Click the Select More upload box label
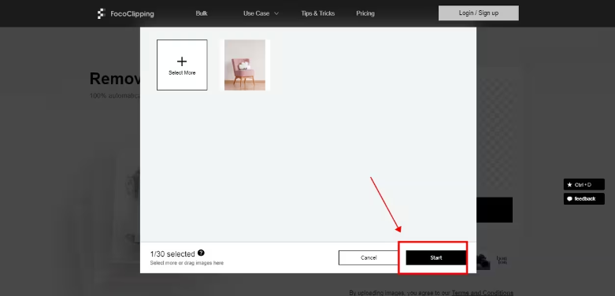 coord(182,73)
